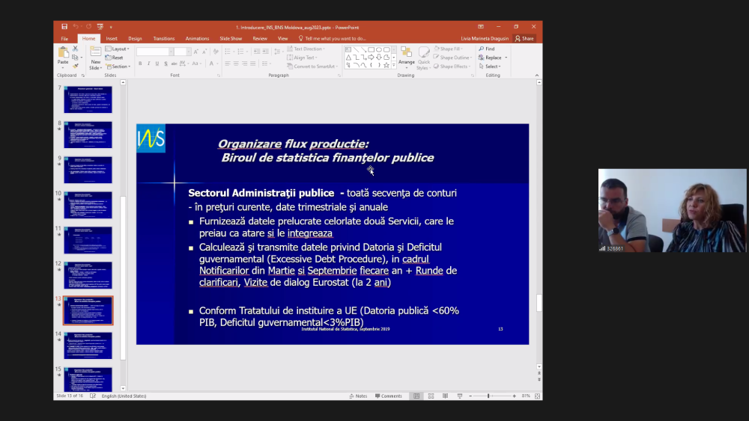Click Convert to SmartArt
Image resolution: width=749 pixels, height=421 pixels.
point(311,67)
